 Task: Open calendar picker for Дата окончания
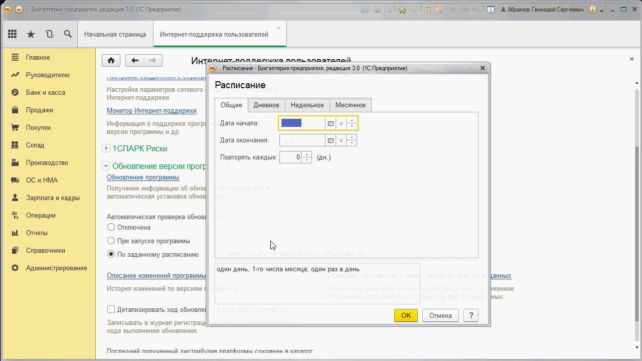point(331,140)
